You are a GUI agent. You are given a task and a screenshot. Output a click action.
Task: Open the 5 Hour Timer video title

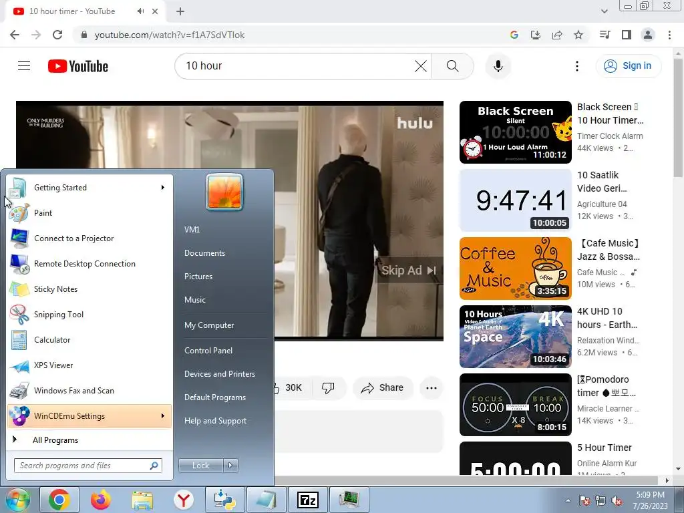tap(604, 448)
